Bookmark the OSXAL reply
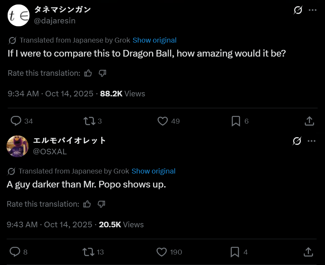This screenshot has width=325, height=265. pos(235,252)
